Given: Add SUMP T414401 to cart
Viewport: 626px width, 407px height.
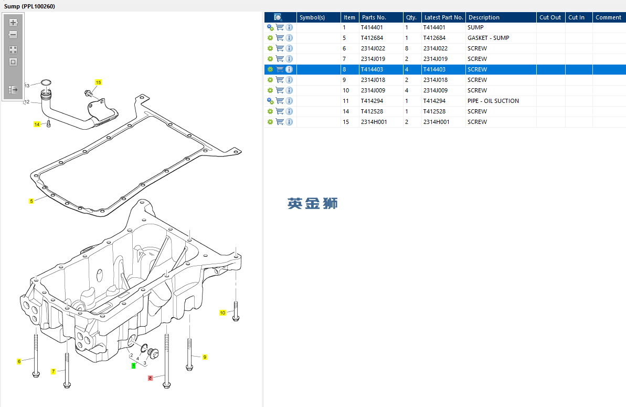Looking at the screenshot, I should pos(280,27).
